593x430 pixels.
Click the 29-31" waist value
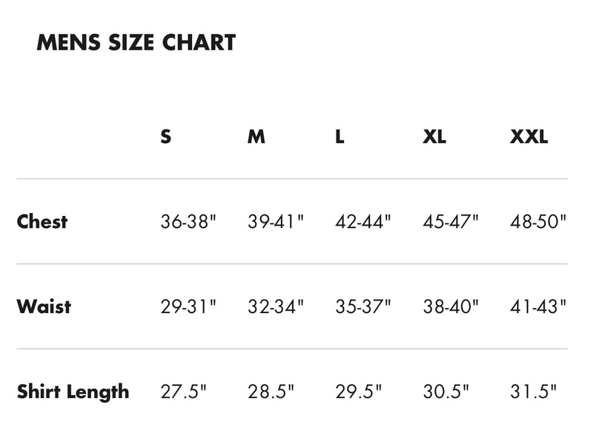tap(188, 306)
